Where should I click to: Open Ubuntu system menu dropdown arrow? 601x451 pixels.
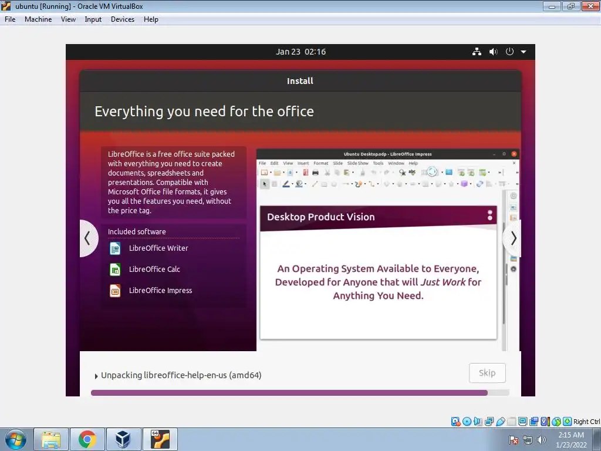(524, 52)
